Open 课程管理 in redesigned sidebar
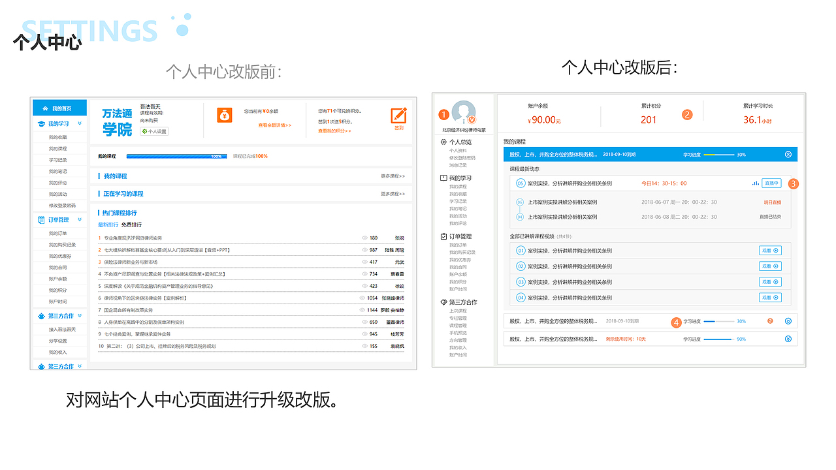The image size is (836, 470). [458, 326]
